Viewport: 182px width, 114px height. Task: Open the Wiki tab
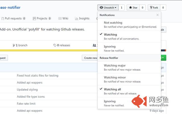(63, 18)
